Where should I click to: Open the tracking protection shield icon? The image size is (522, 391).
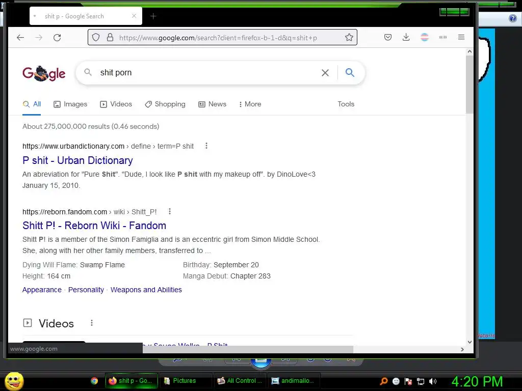pos(96,37)
